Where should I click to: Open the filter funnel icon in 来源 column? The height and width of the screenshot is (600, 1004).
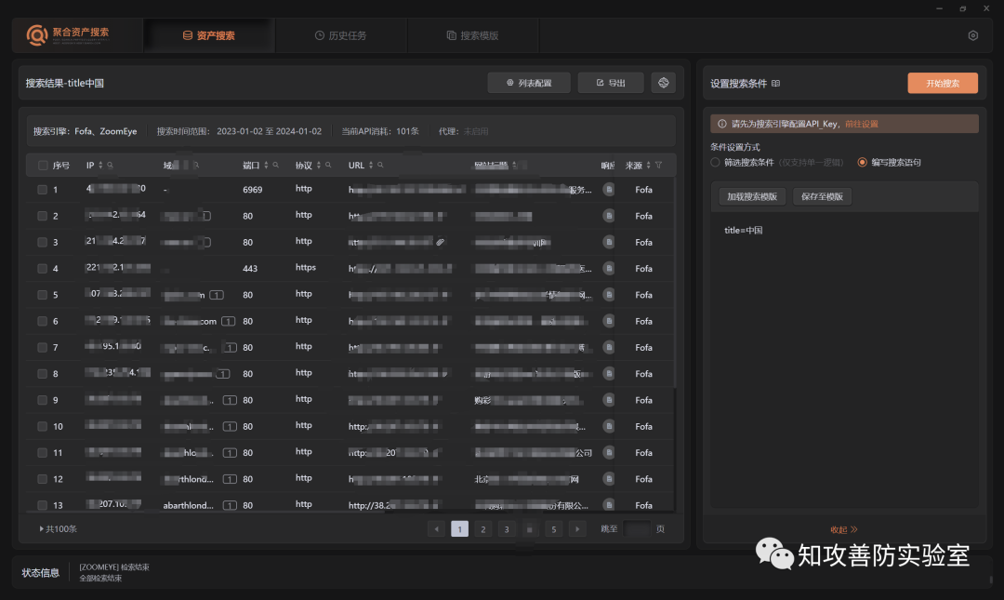[x=658, y=166]
